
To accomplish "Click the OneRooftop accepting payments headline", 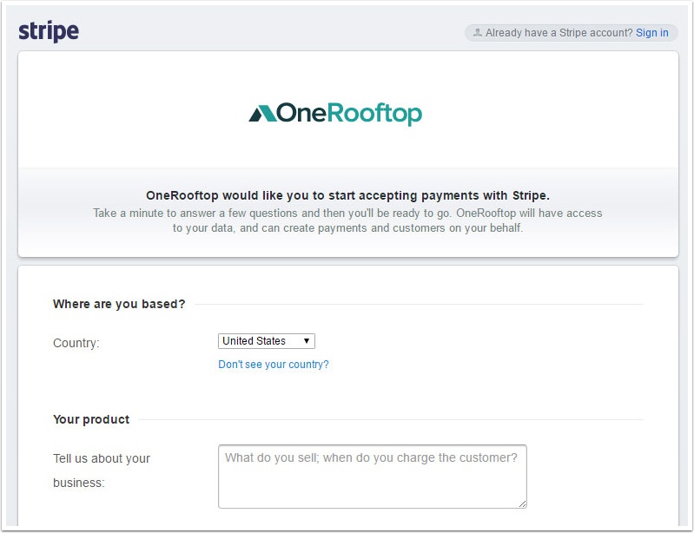I will pyautogui.click(x=348, y=195).
